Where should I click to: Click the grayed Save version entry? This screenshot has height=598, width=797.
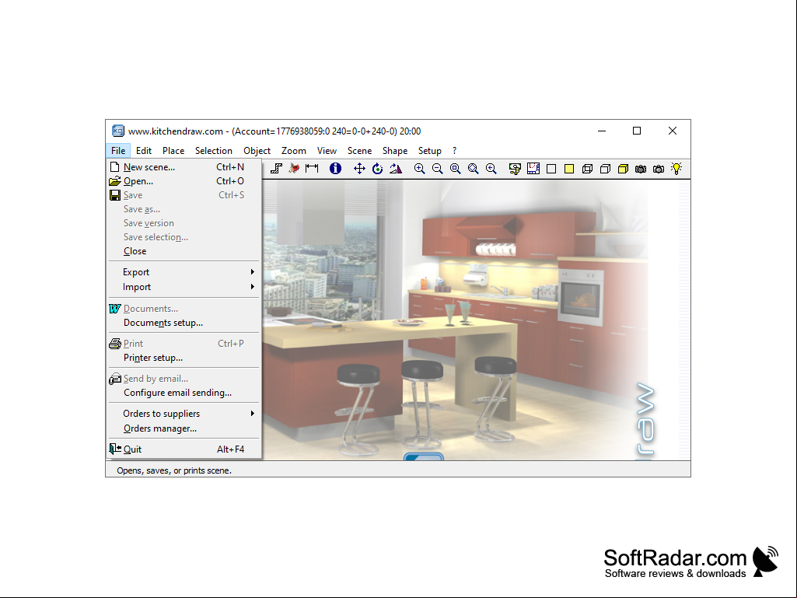pyautogui.click(x=184, y=223)
